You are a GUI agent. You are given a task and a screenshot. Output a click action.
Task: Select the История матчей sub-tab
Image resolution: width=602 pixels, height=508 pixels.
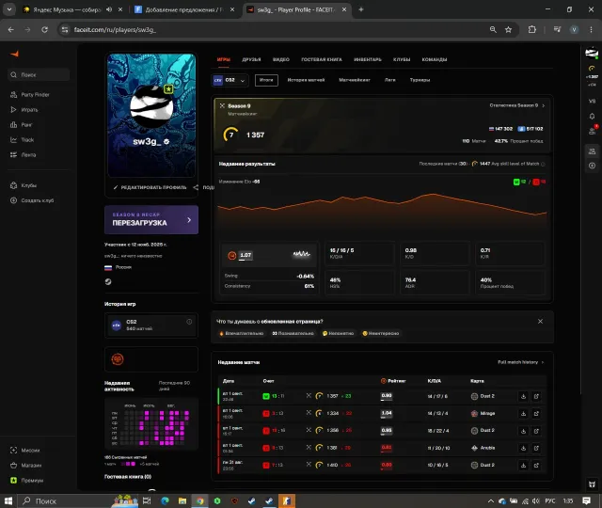pyautogui.click(x=306, y=80)
